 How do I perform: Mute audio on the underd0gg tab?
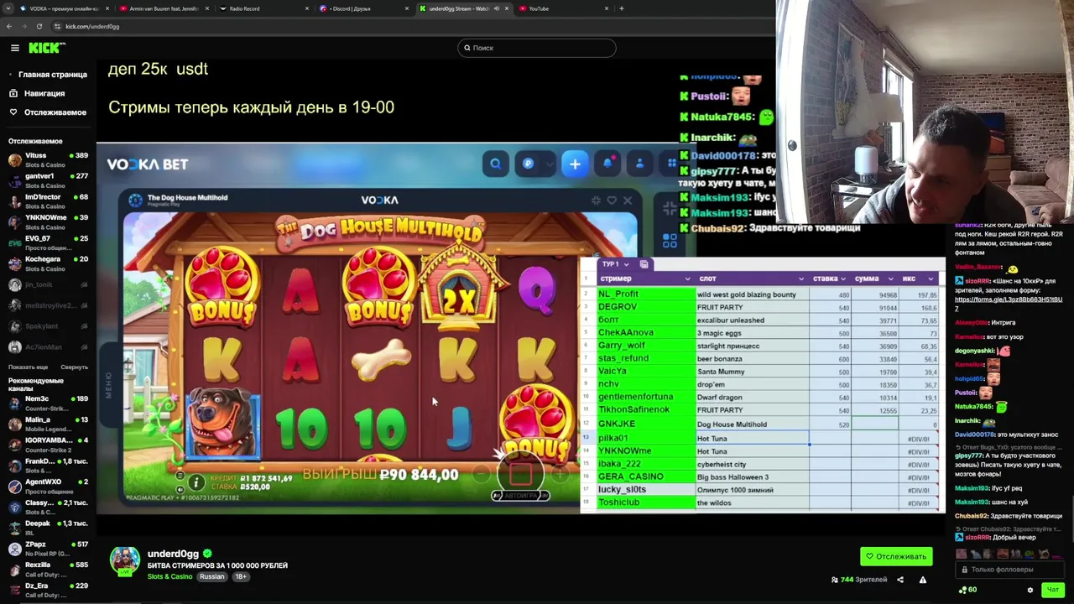497,8
